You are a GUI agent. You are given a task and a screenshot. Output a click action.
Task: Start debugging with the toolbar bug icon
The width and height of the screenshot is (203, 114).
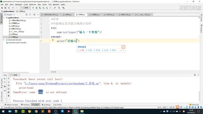37,8
